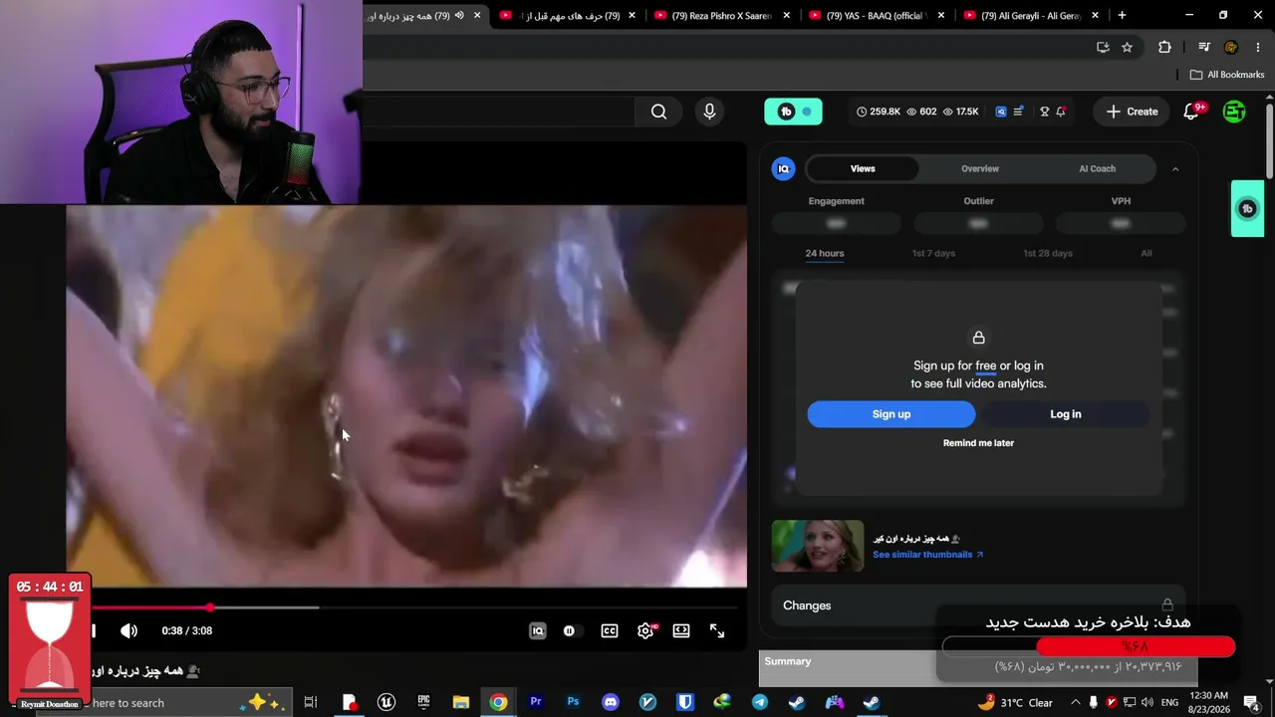Screen dimensions: 1275x717
Task: Switch to the Ali Gerayli tab
Action: click(x=1031, y=16)
